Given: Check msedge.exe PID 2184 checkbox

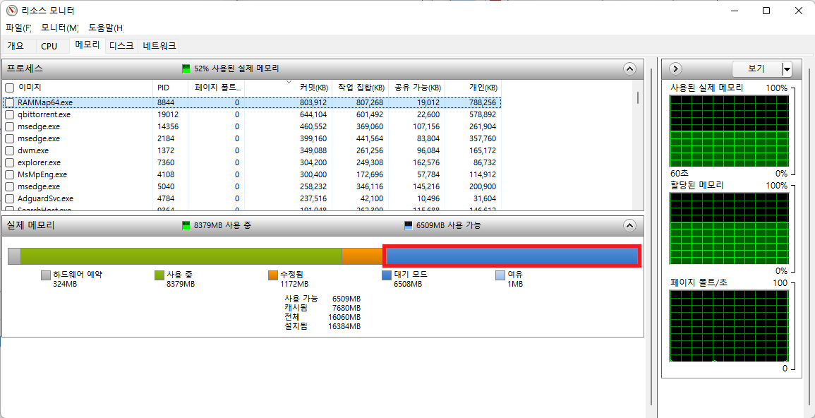Looking at the screenshot, I should [x=9, y=139].
